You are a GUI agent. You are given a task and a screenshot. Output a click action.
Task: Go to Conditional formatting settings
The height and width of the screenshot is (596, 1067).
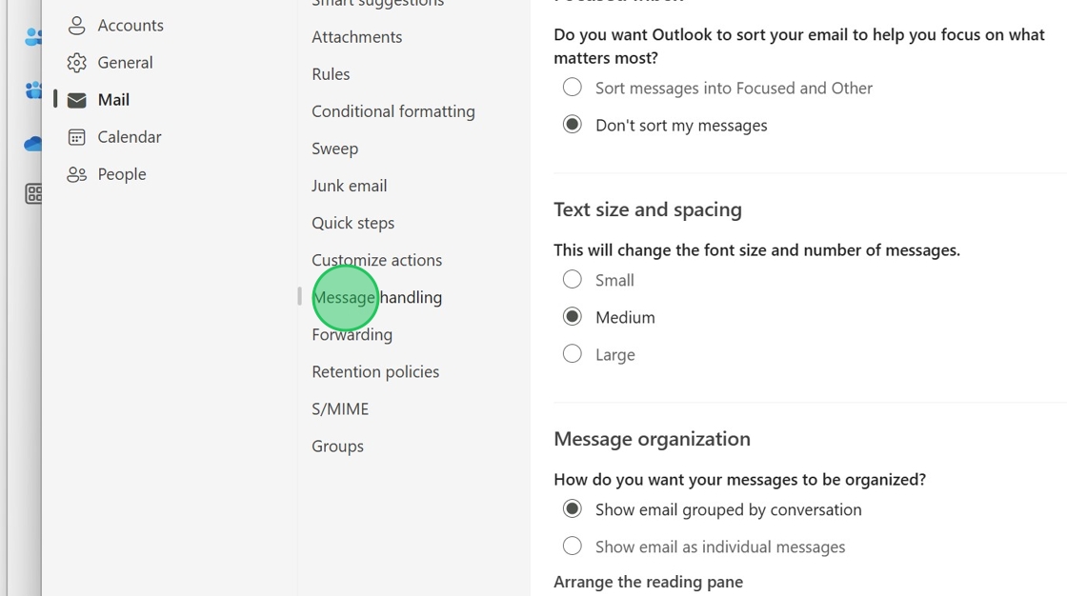pyautogui.click(x=393, y=111)
